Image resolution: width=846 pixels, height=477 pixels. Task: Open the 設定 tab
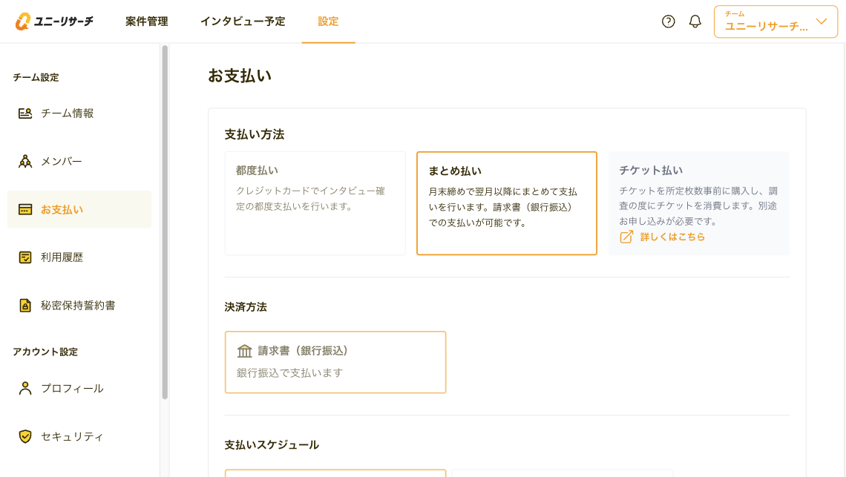coord(328,22)
